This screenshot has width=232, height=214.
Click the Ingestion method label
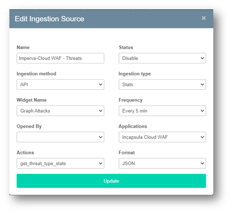(37, 74)
